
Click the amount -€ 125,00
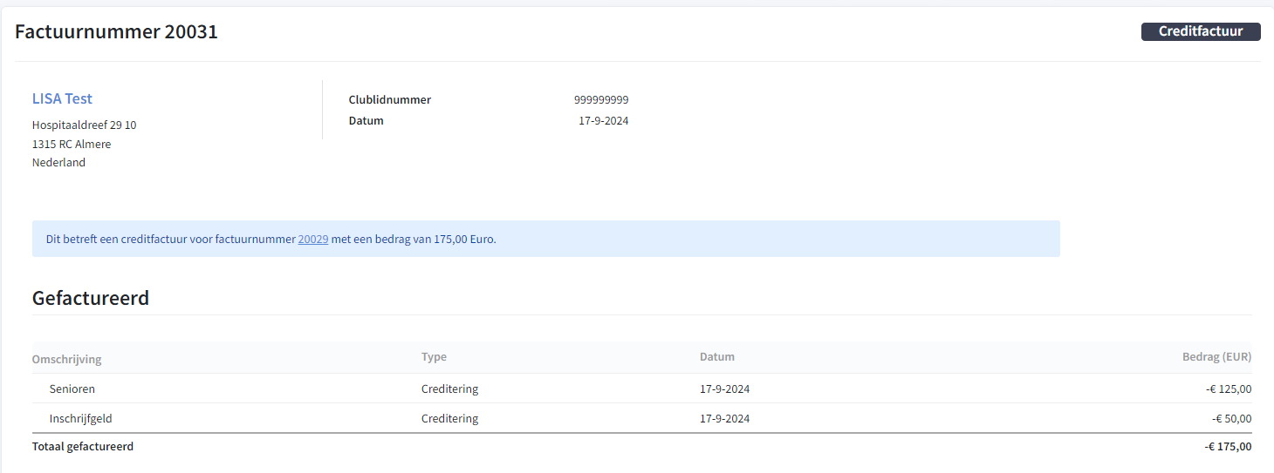click(1229, 389)
